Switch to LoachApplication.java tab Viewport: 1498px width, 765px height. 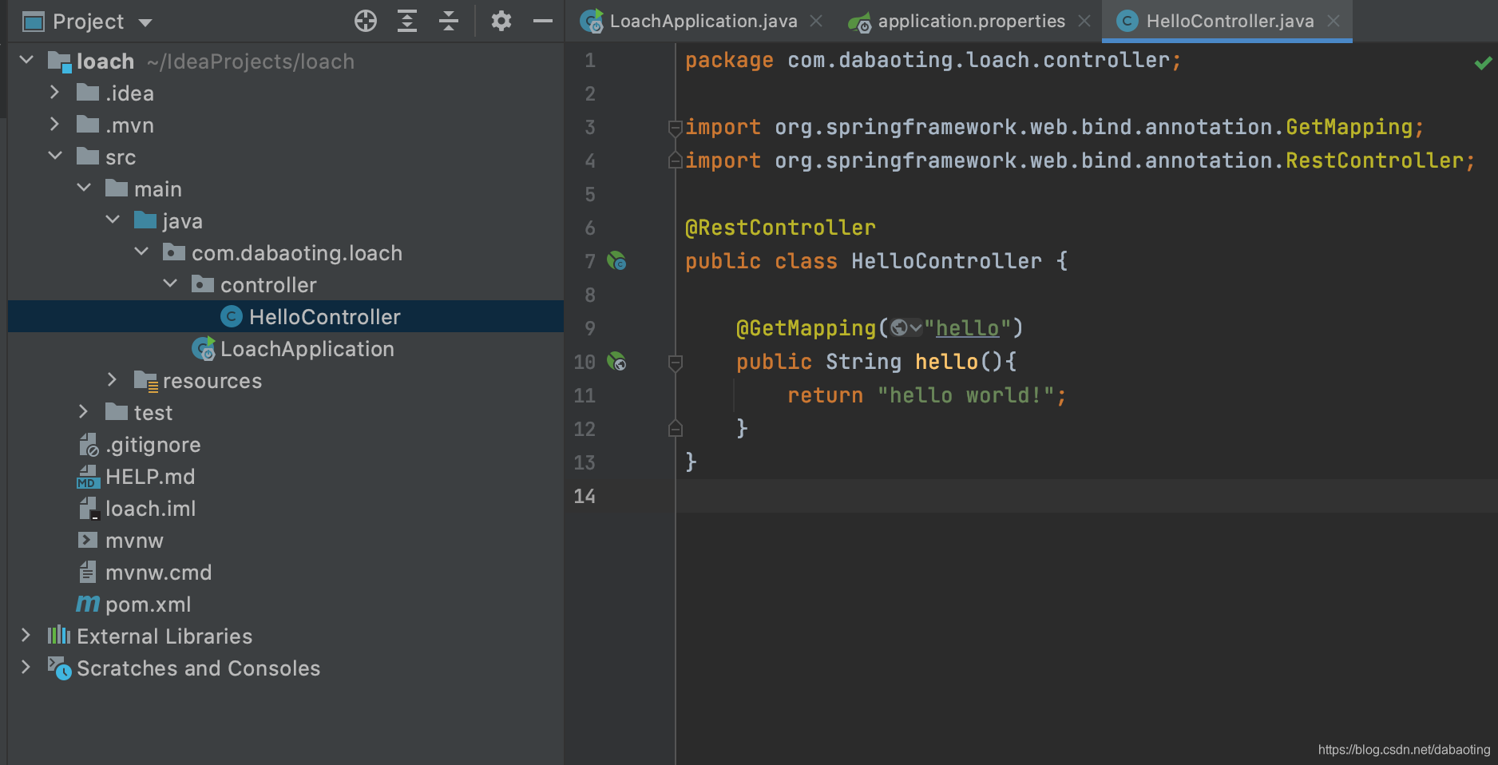703,21
